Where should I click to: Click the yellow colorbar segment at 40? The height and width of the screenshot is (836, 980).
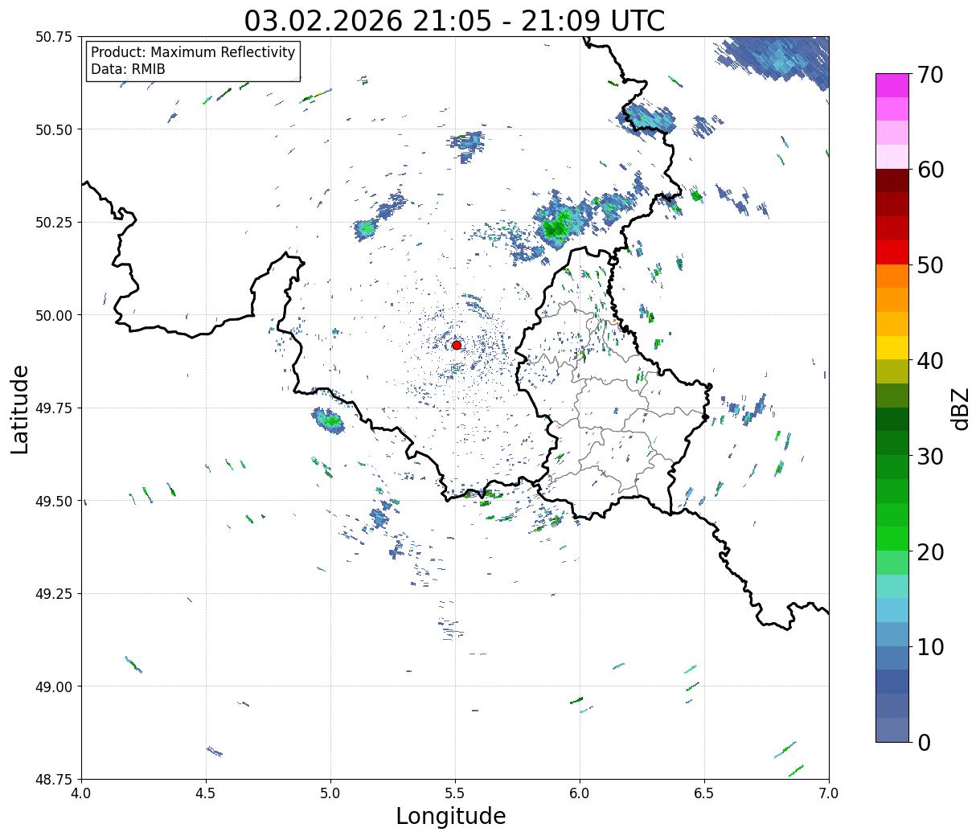click(x=892, y=347)
